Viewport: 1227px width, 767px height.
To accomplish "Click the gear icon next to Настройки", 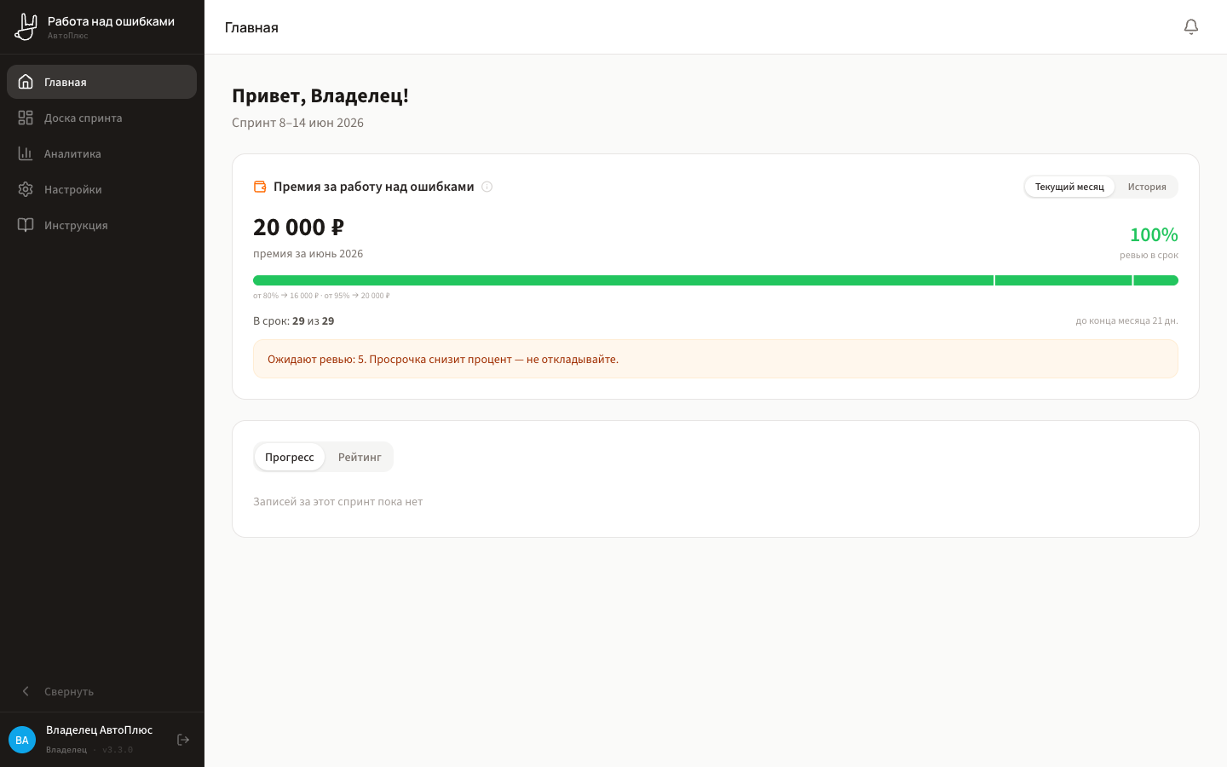I will 26,189.
